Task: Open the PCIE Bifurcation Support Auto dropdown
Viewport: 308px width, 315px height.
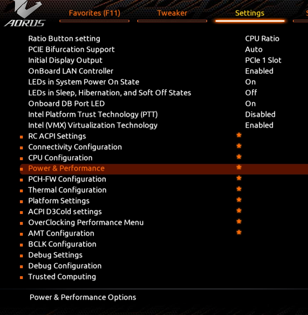Action: pyautogui.click(x=254, y=50)
